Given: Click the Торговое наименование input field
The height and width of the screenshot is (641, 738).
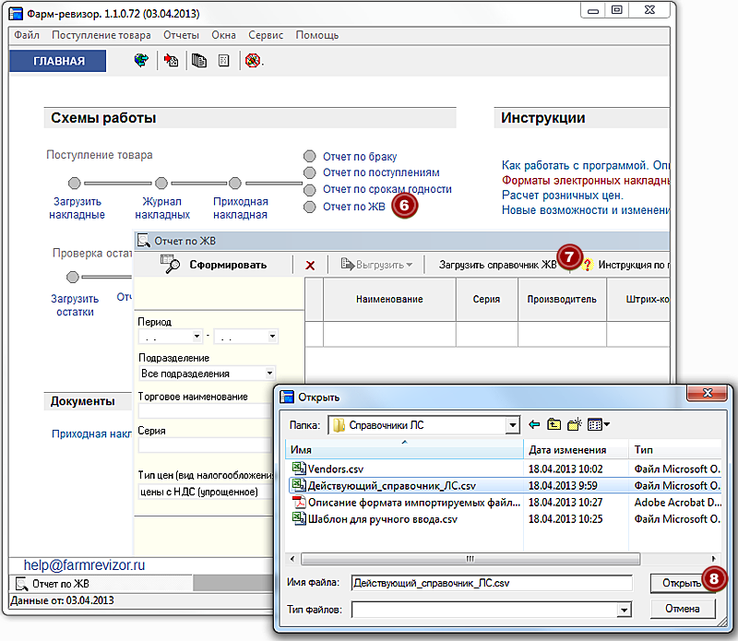Looking at the screenshot, I should click(205, 410).
